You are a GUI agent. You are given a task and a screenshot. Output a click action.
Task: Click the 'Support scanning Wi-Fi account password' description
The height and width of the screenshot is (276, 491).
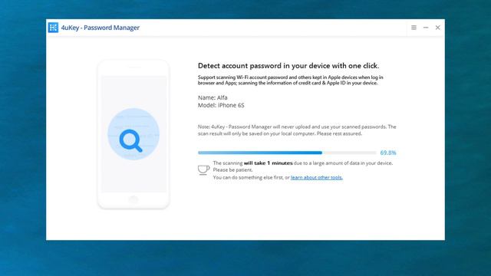tap(290, 80)
